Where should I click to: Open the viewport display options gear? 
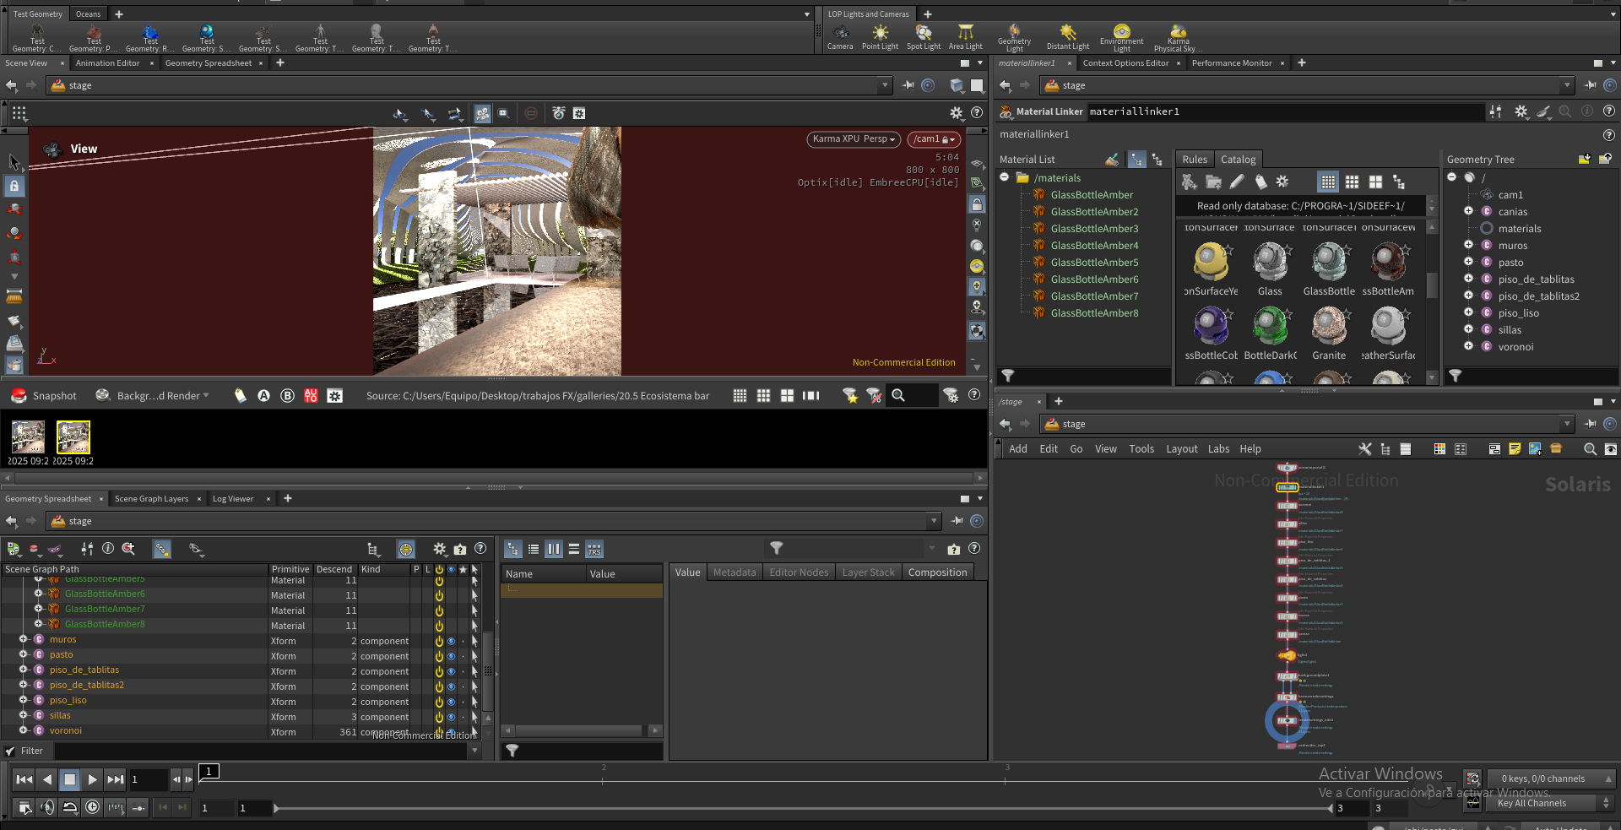tap(956, 113)
